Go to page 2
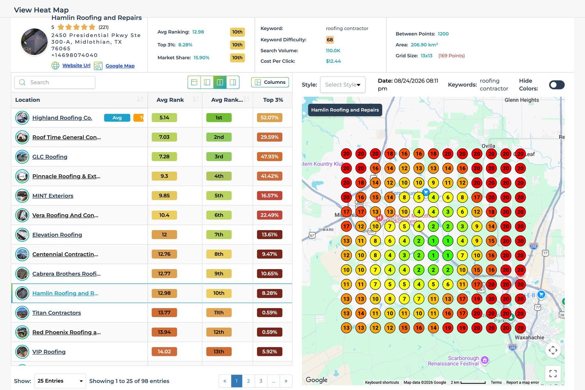585x390 pixels. point(248,381)
